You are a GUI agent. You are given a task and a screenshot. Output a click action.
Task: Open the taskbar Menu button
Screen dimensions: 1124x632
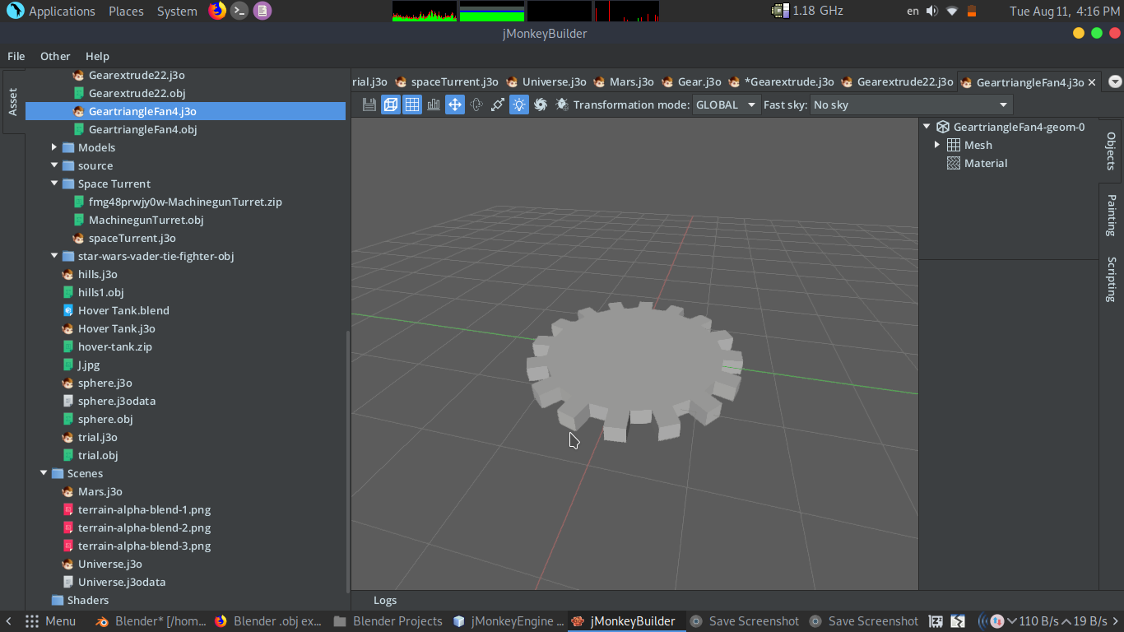pos(51,621)
